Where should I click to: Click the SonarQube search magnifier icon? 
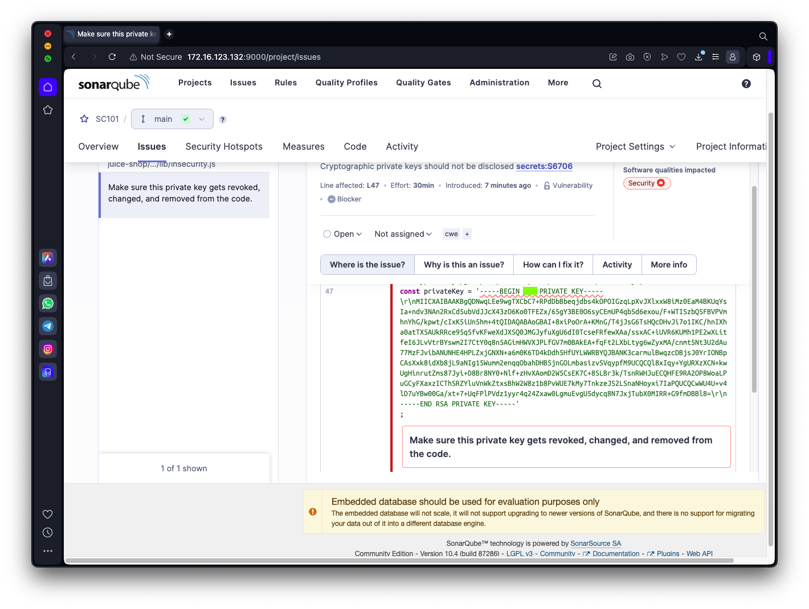[x=597, y=84]
